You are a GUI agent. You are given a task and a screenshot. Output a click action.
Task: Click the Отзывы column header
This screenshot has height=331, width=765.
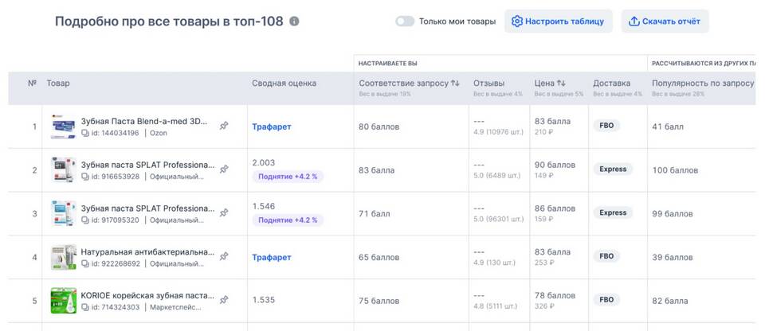[488, 84]
